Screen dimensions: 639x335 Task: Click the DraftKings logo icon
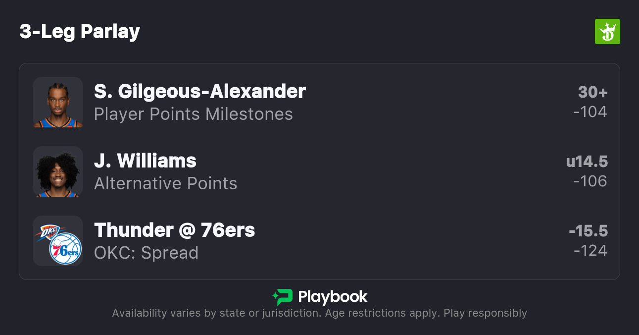click(607, 32)
